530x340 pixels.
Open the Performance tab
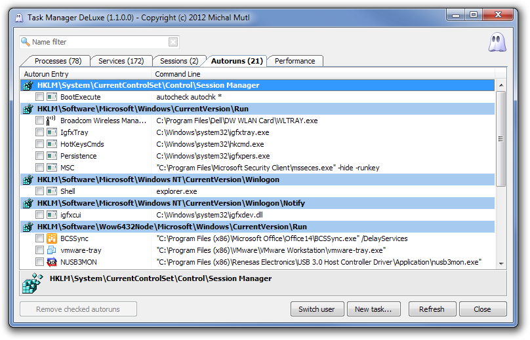click(295, 61)
